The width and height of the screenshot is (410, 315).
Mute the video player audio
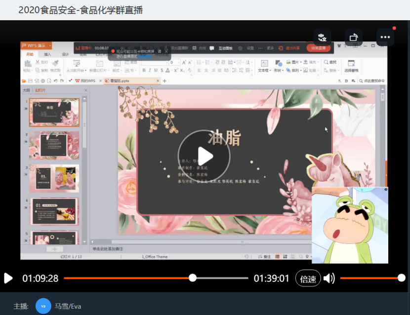(x=329, y=278)
